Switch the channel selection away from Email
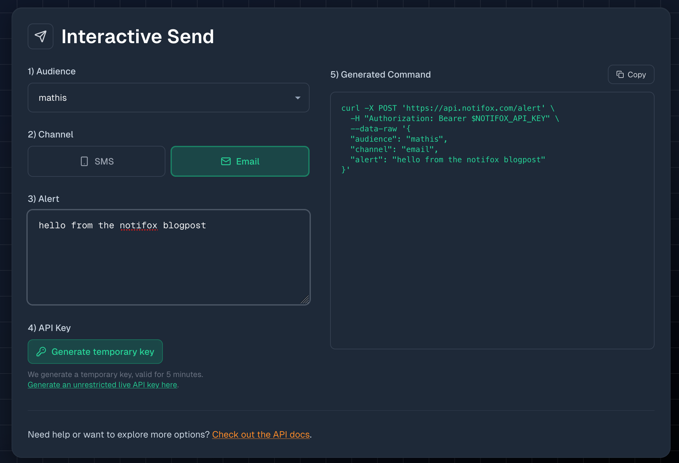679x463 pixels. coord(96,161)
